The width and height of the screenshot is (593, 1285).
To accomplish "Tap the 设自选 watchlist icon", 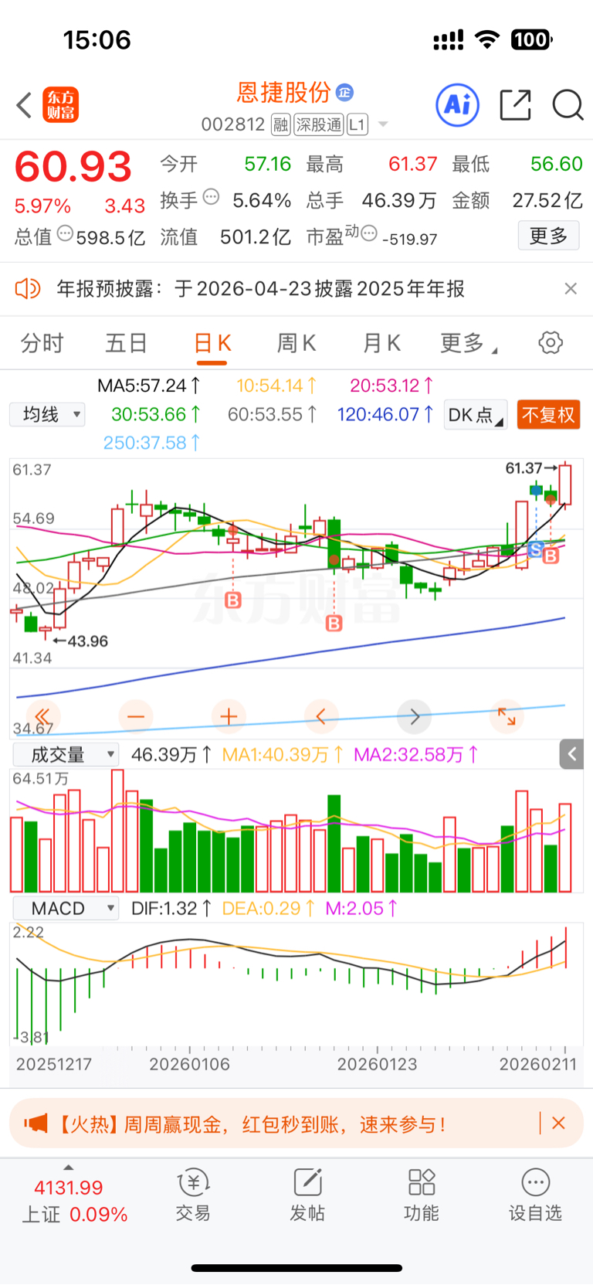I will (x=535, y=1195).
